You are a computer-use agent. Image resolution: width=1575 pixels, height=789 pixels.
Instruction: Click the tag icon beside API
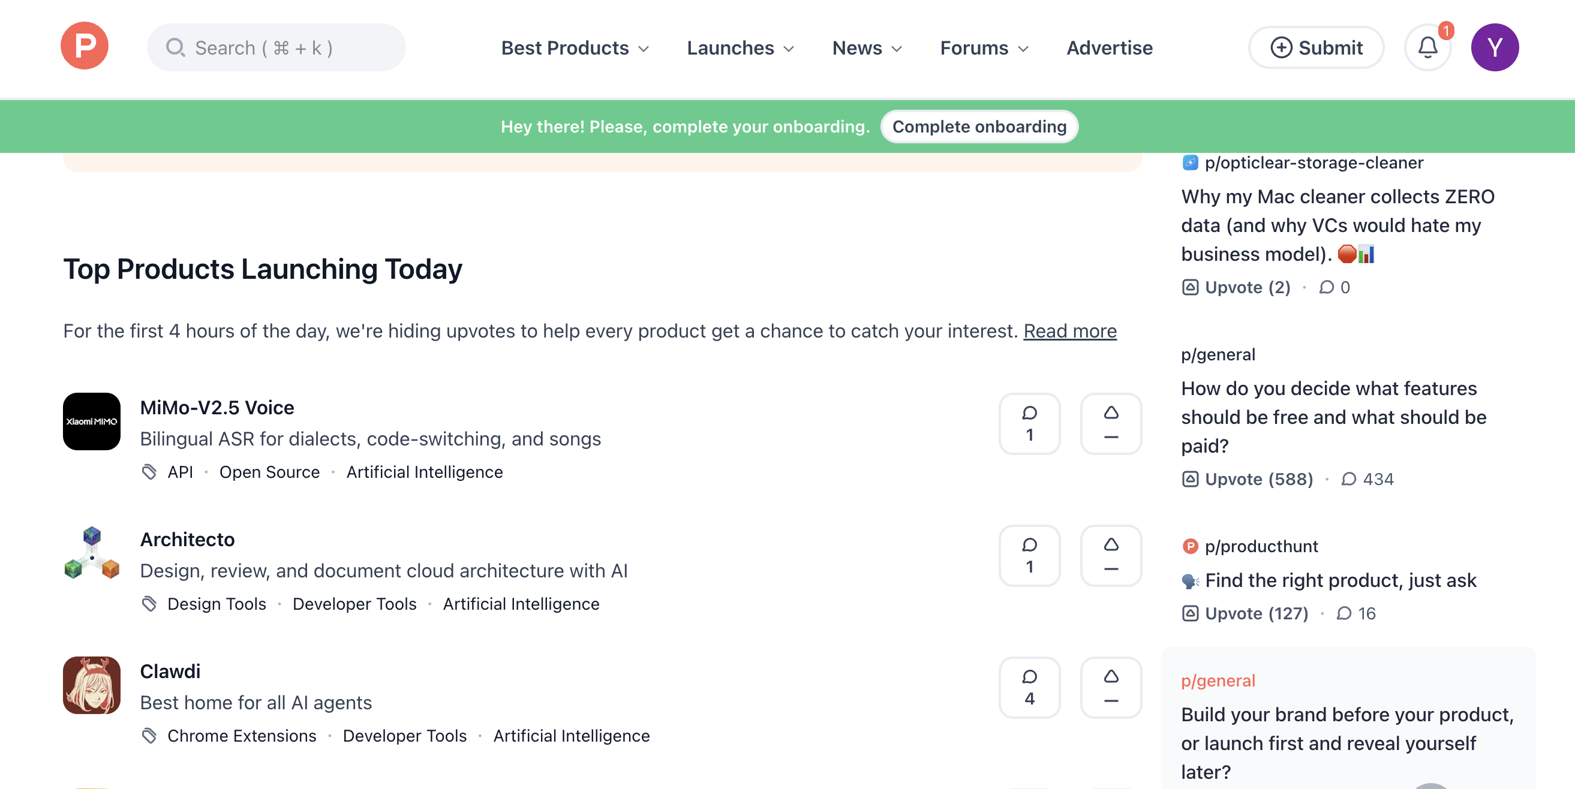[150, 472]
